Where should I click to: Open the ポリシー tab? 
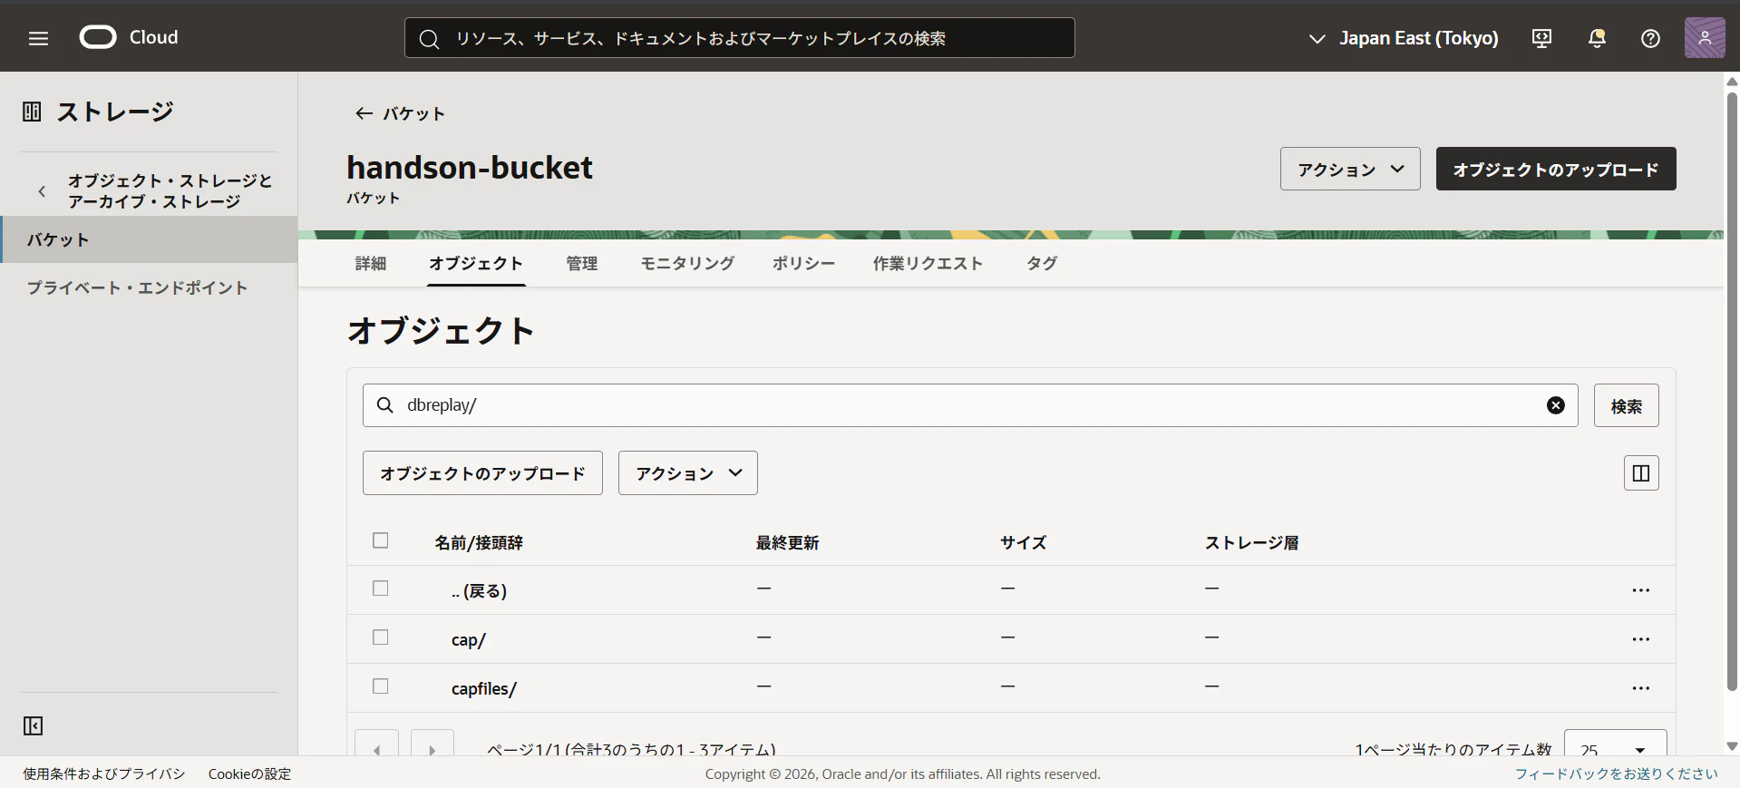pos(803,263)
